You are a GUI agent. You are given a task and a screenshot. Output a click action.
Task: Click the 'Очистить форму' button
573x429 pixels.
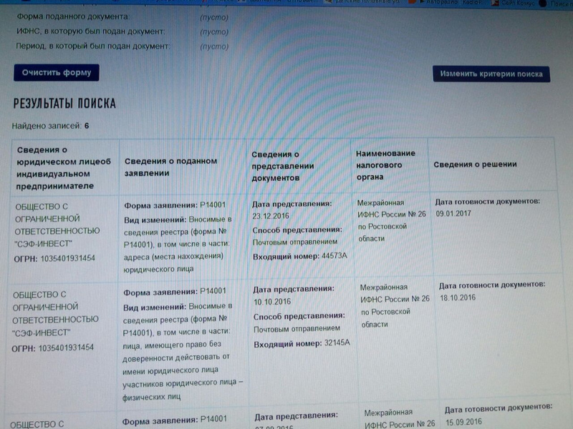click(x=57, y=73)
